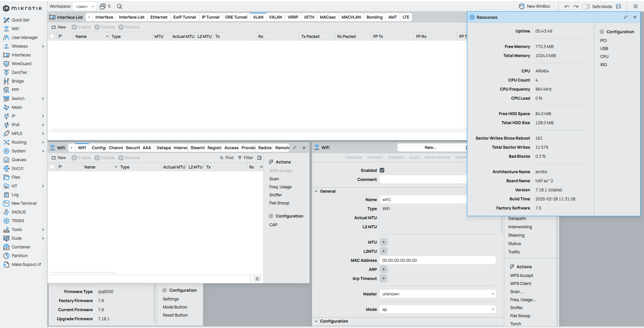The image size is (644, 328).
Task: Tick the select-all checkbox in Interface List table
Action: tap(52, 36)
